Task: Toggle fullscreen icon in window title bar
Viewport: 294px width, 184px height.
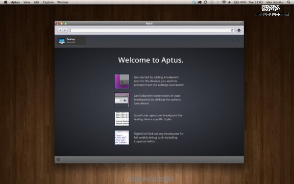Action: (241, 23)
